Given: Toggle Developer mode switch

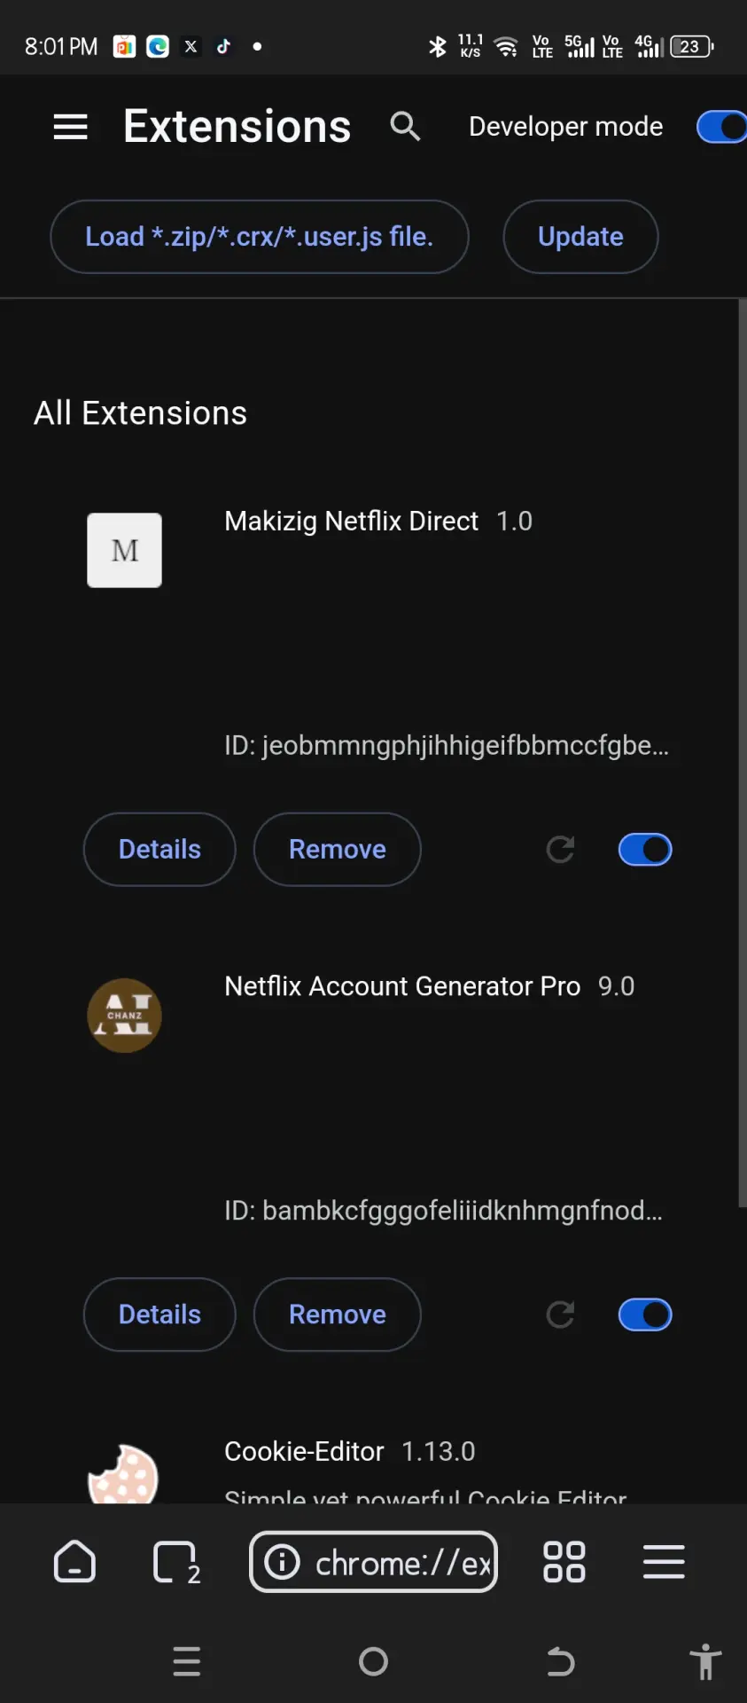Looking at the screenshot, I should pos(721,127).
